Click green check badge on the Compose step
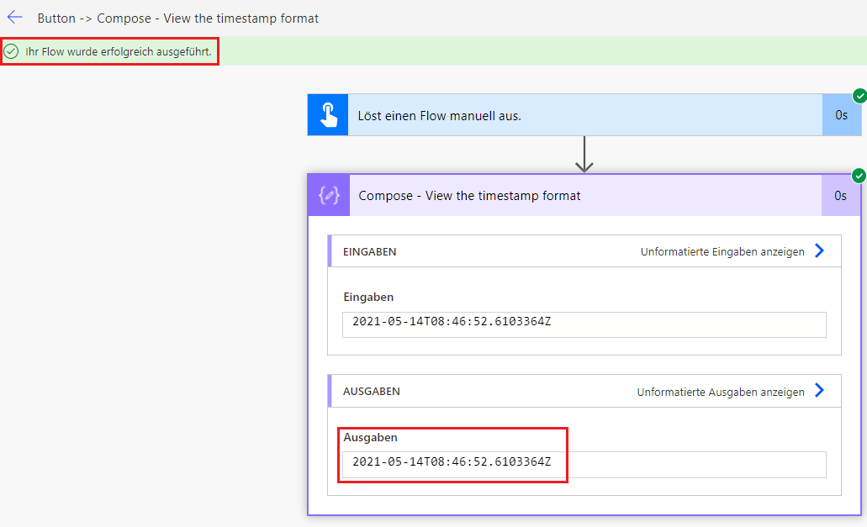The width and height of the screenshot is (867, 527). (x=859, y=176)
